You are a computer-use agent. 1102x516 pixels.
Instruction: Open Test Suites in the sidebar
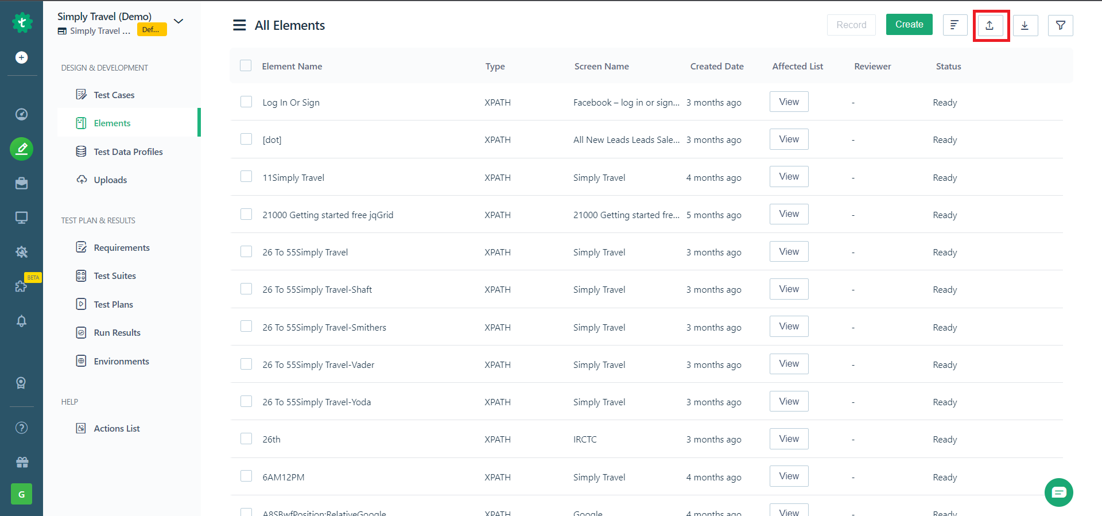click(x=115, y=276)
